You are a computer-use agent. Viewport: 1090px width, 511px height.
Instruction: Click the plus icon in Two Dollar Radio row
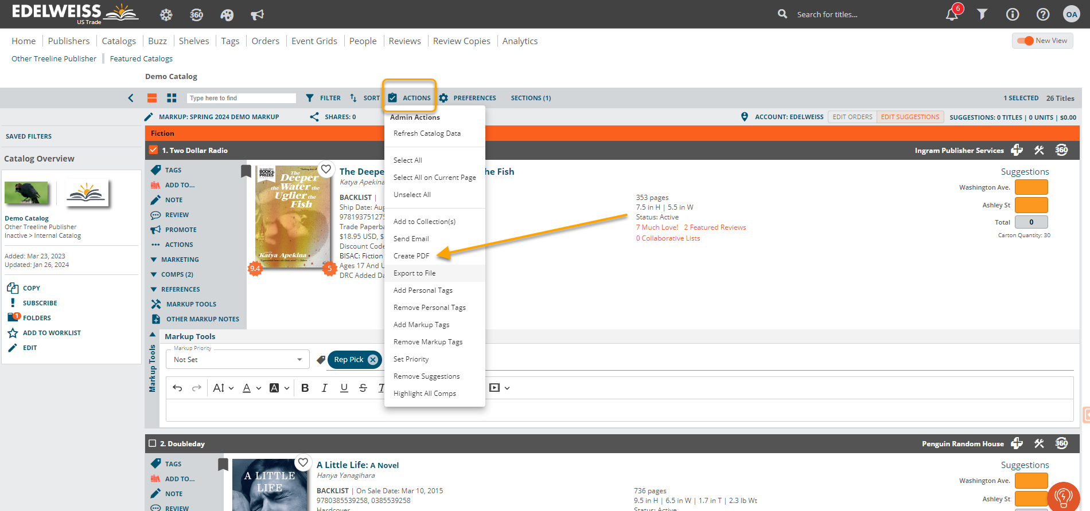(x=1017, y=150)
